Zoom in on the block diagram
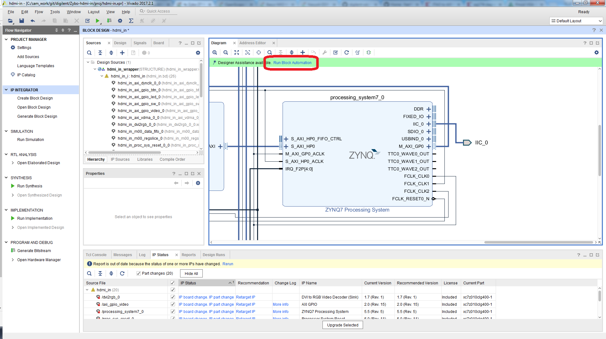606x339 pixels. (x=215, y=52)
